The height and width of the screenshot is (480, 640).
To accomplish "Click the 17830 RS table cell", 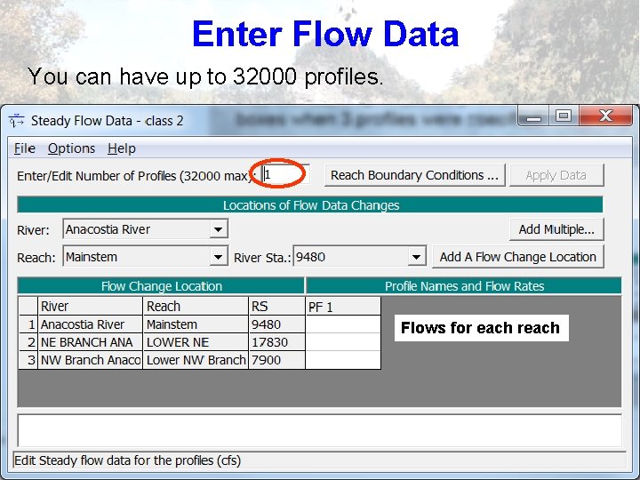I will tap(276, 342).
